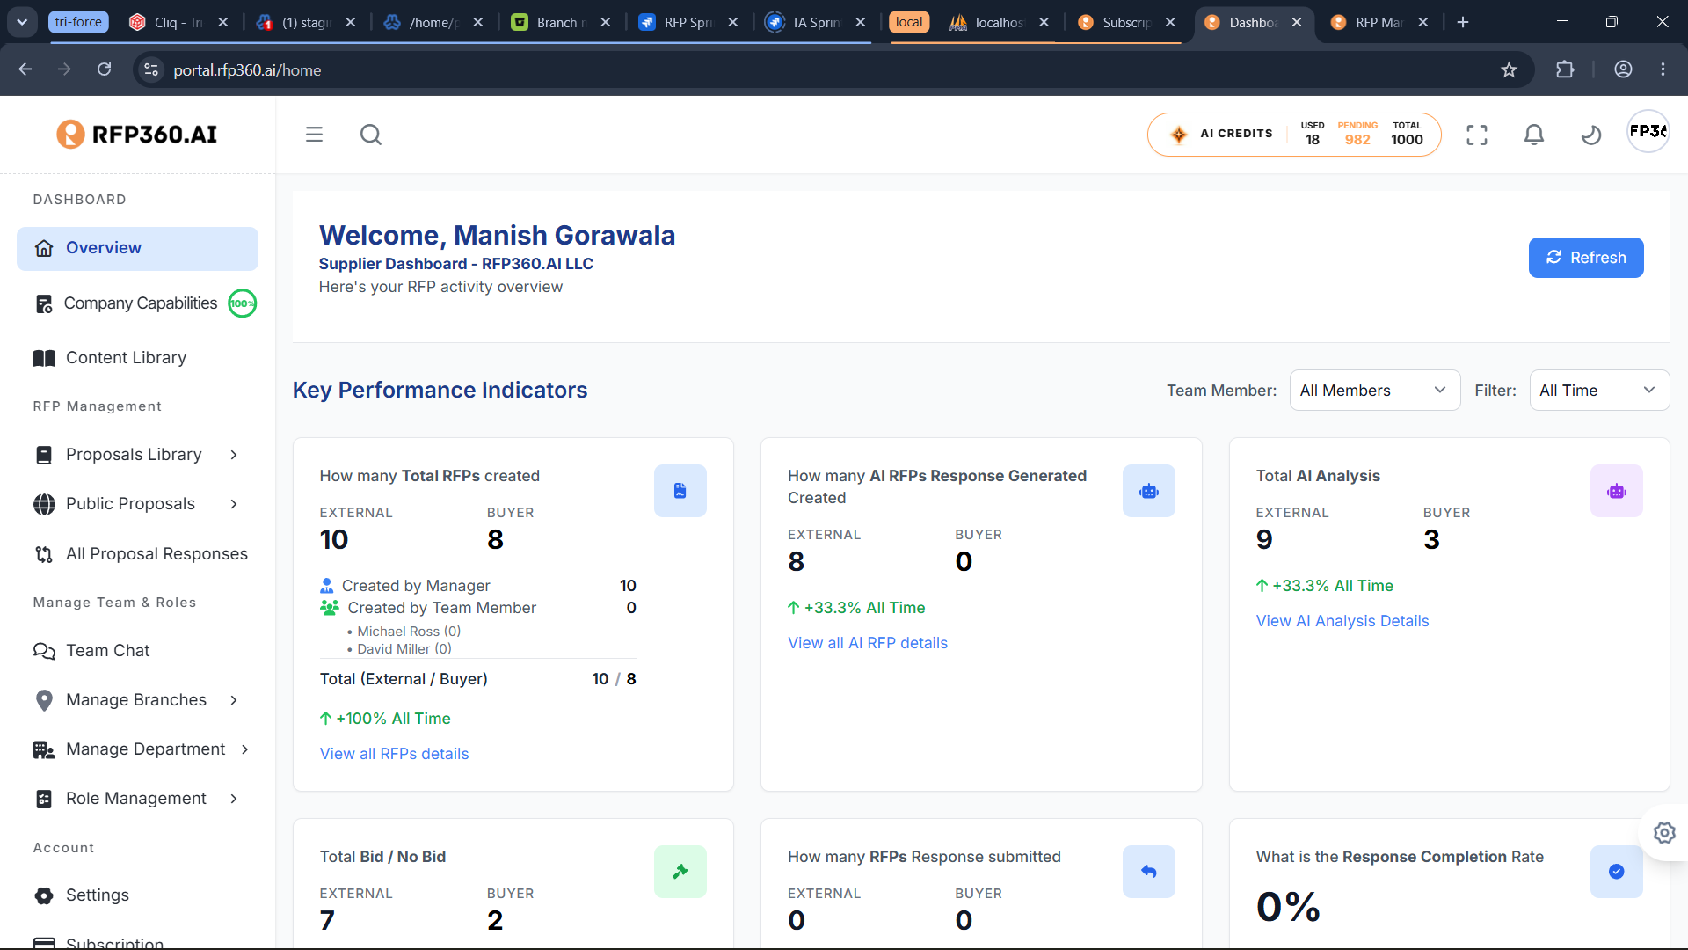Open the Filter All Time dropdown
1688x950 pixels.
tap(1599, 391)
